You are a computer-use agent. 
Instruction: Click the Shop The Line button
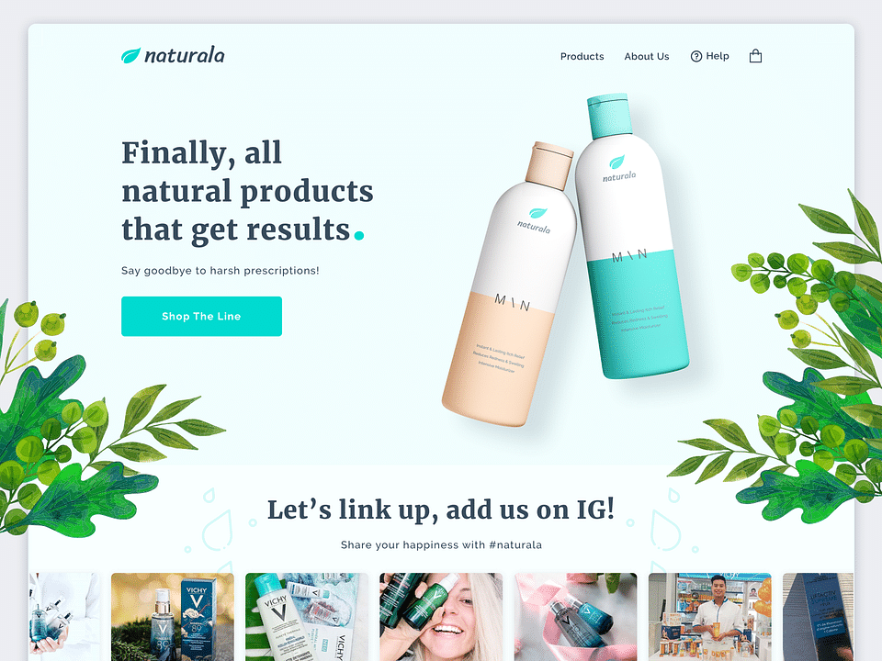[201, 317]
